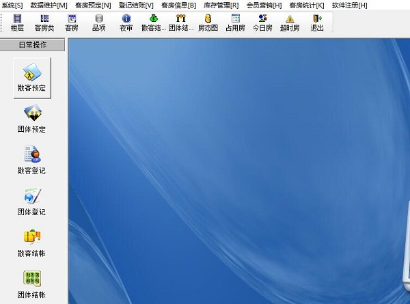The width and height of the screenshot is (410, 304).
Task: Launch the 夜审 night audit icon
Action: [x=126, y=23]
